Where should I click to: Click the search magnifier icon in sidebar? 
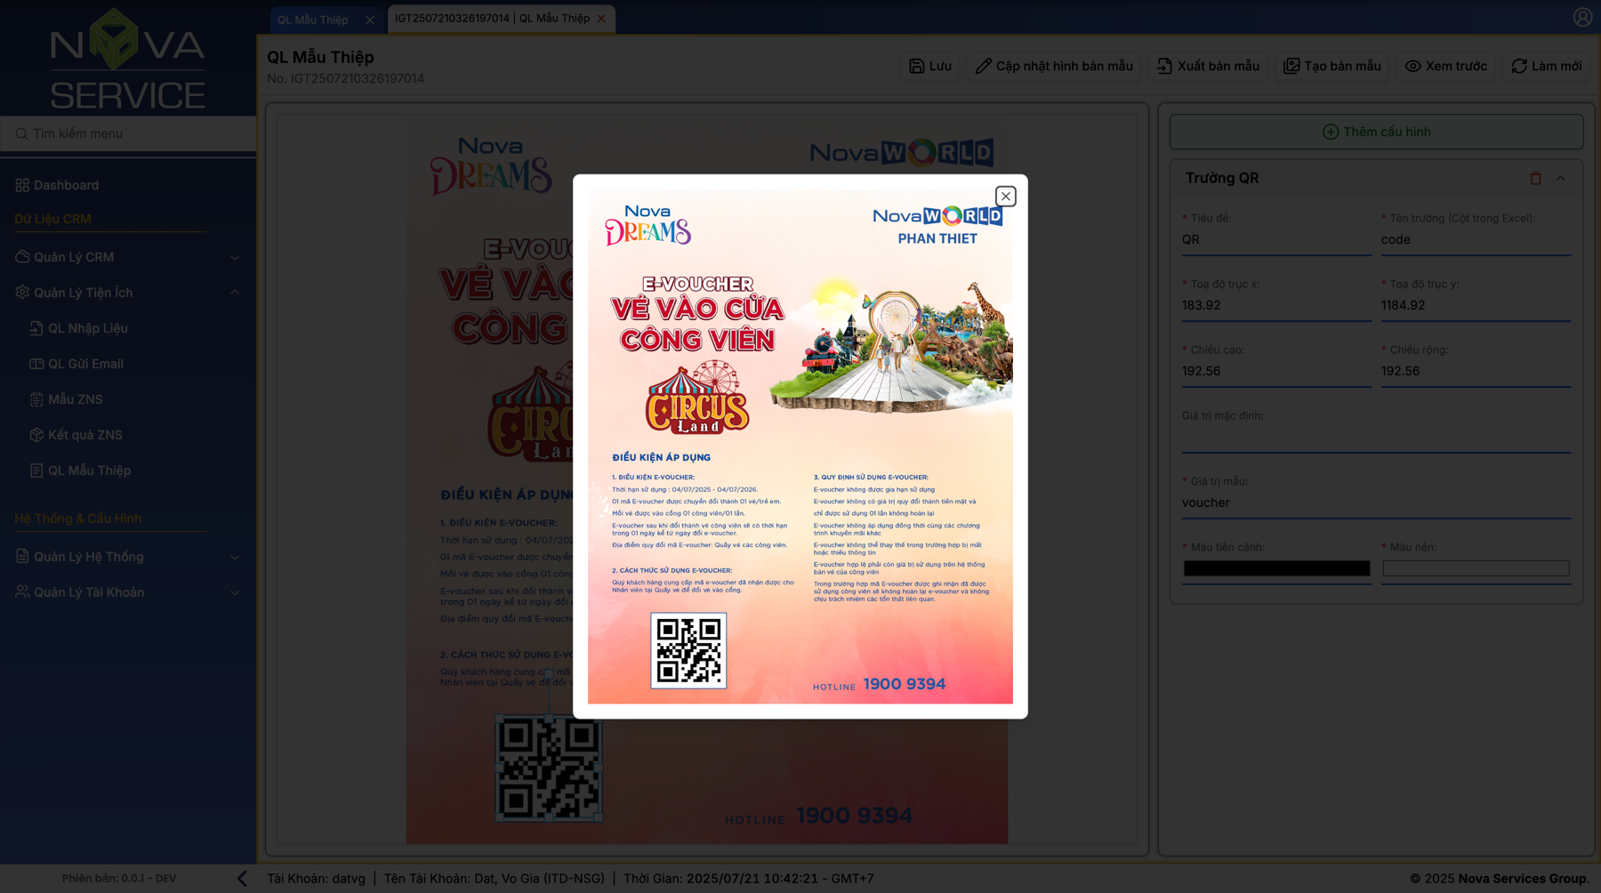20,133
